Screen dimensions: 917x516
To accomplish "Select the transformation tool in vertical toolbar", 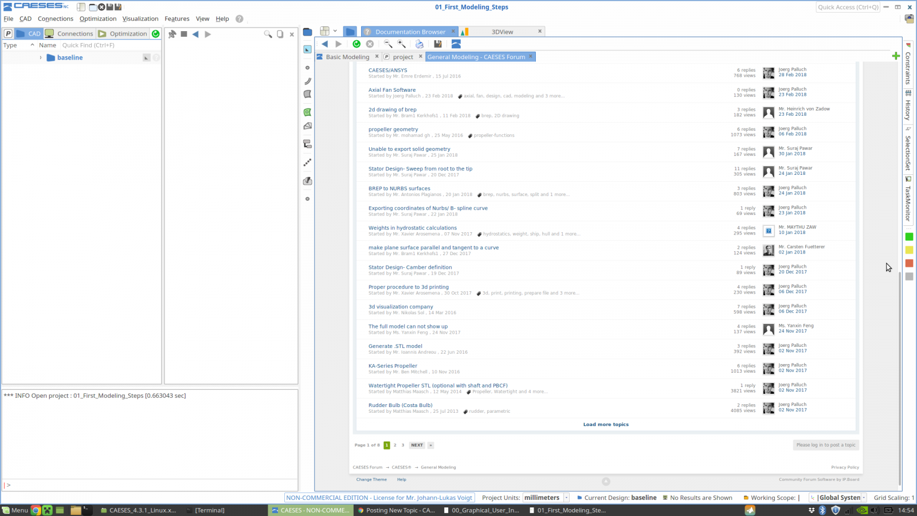I will pos(308,144).
